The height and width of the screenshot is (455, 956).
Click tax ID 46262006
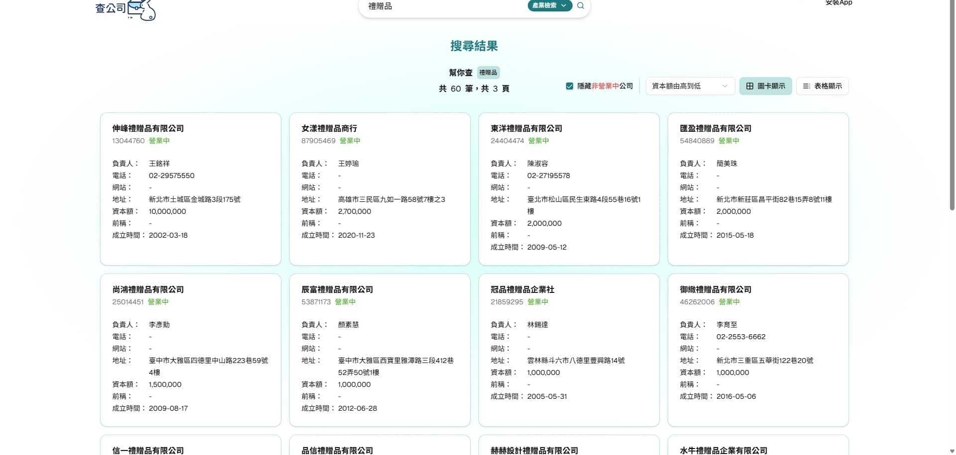697,302
